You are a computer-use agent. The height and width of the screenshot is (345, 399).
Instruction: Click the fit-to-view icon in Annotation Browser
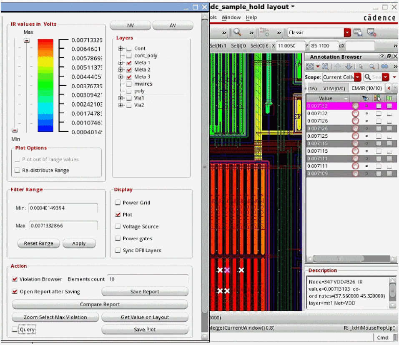pos(309,67)
